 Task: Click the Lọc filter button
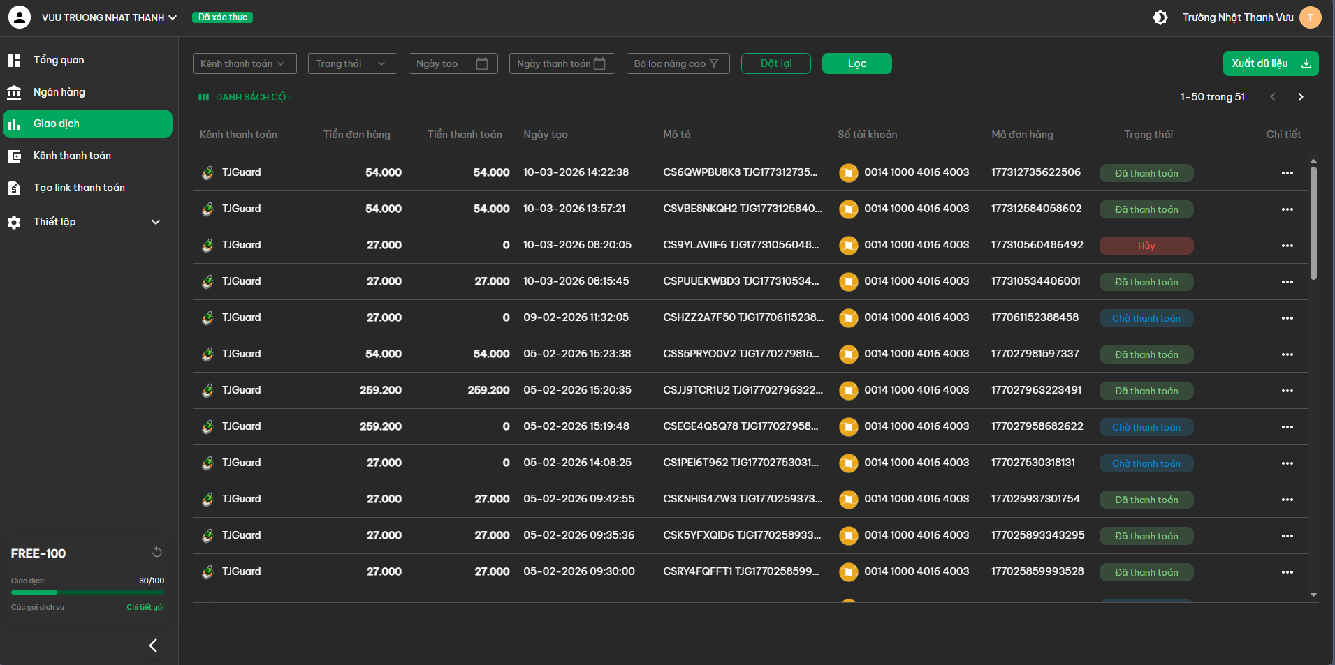(x=856, y=63)
